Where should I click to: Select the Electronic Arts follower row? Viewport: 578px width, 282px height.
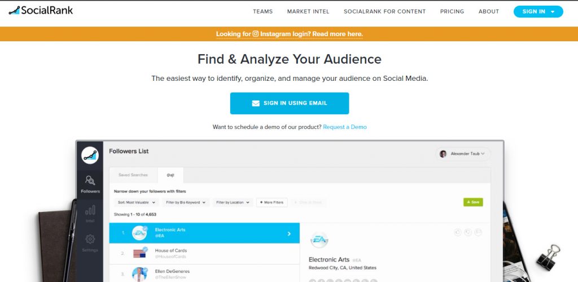(204, 233)
